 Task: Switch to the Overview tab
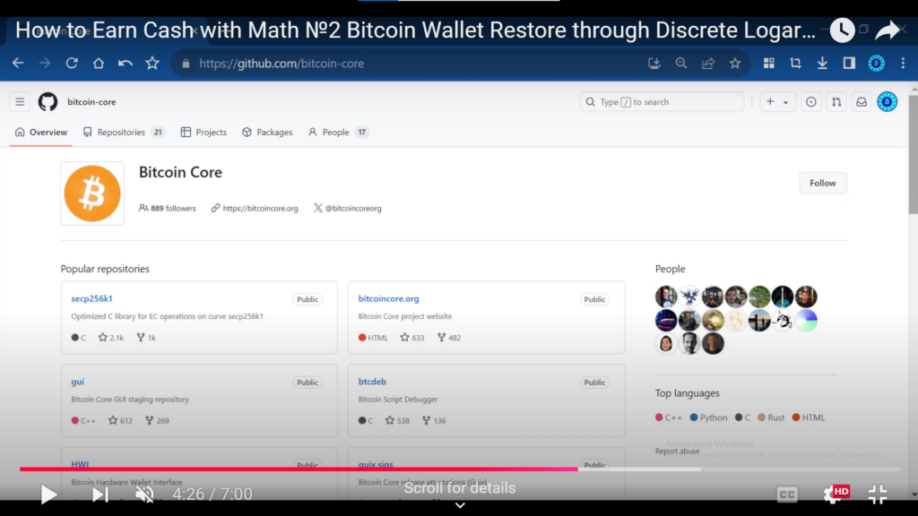[41, 133]
